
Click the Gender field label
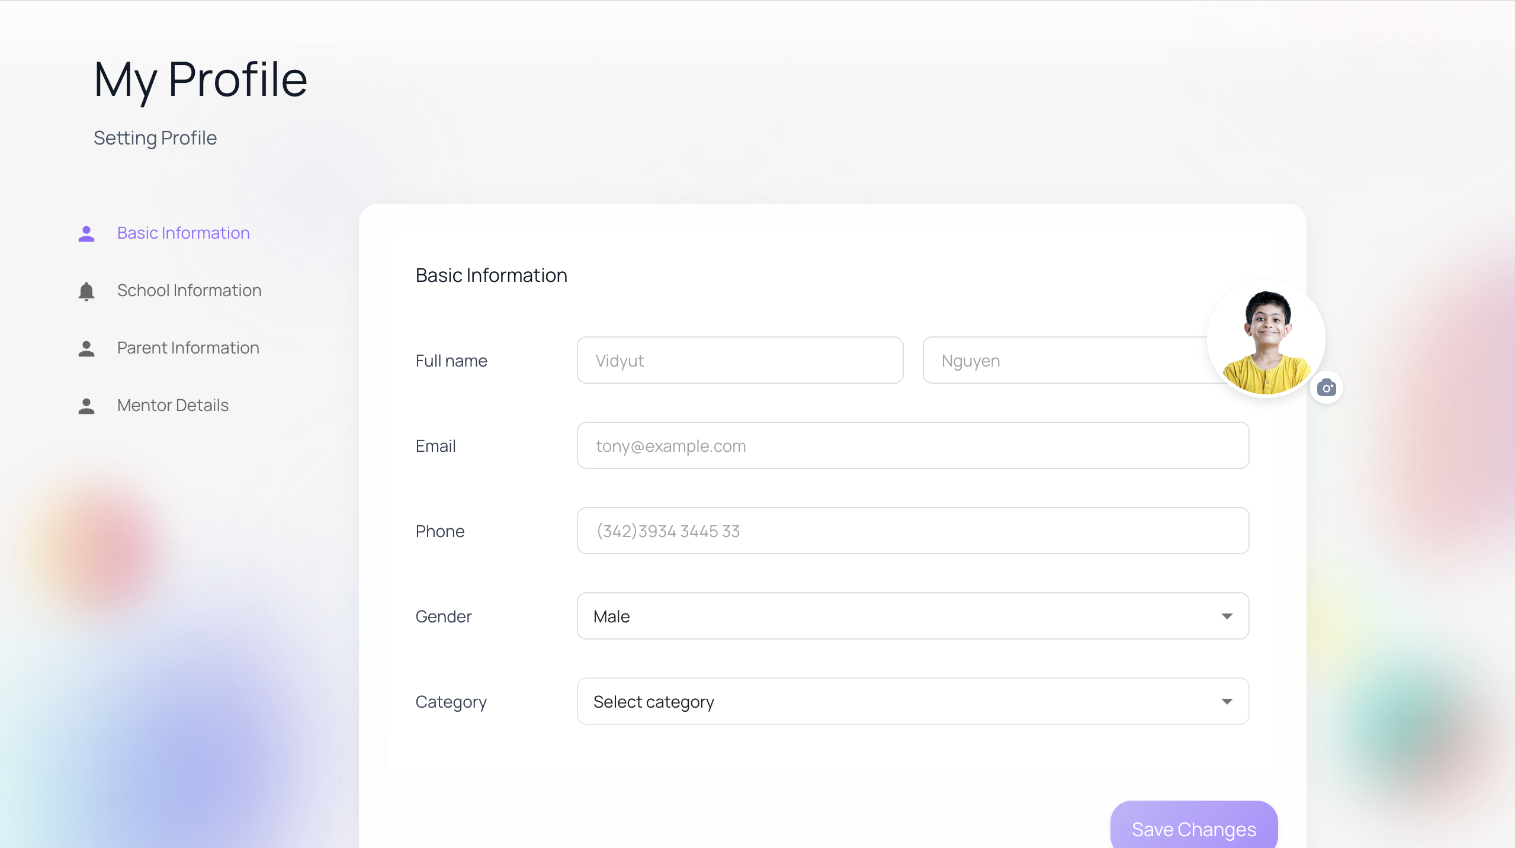(x=444, y=616)
